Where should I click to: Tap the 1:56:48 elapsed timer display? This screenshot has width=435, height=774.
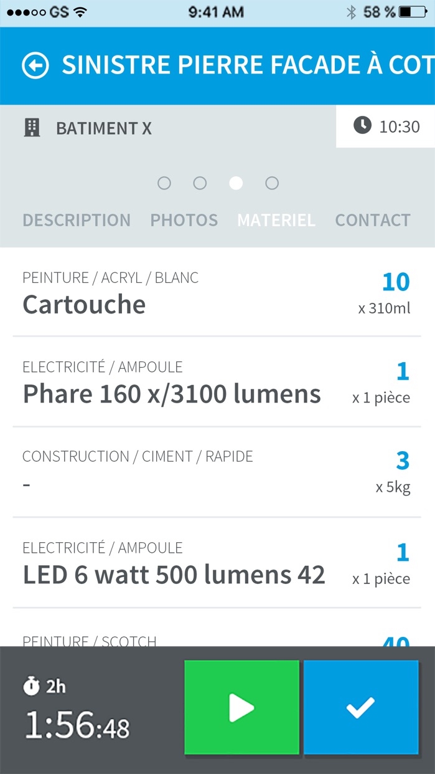point(77,726)
